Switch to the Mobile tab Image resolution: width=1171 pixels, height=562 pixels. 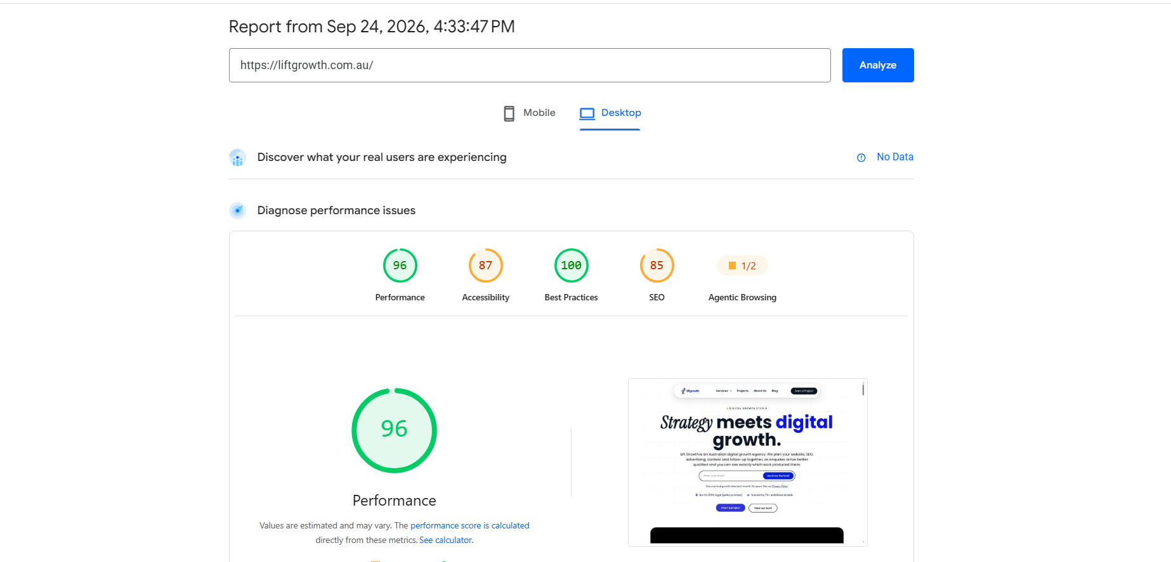pyautogui.click(x=530, y=113)
